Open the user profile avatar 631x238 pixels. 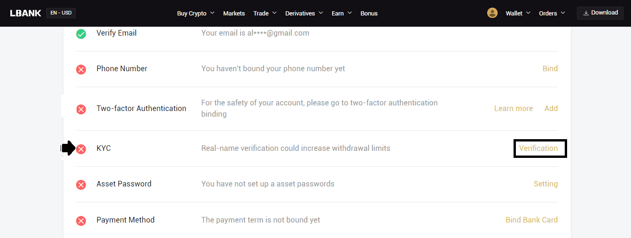(492, 13)
